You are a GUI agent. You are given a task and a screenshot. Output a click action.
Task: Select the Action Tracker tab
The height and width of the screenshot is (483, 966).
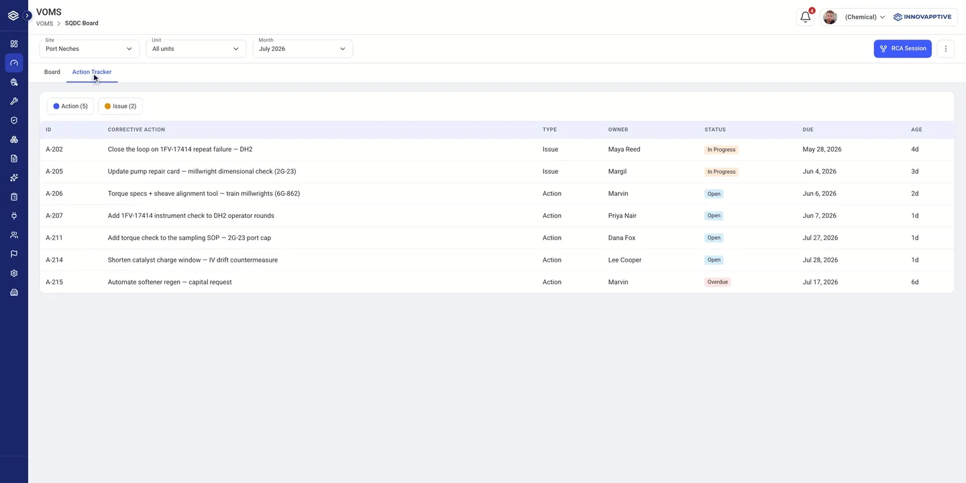point(92,72)
